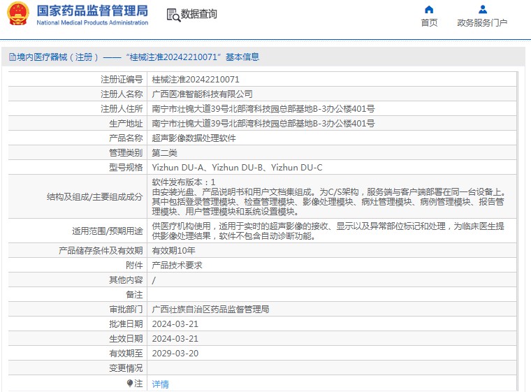
Task: Click the 生产地址 row label
Action: [126, 123]
